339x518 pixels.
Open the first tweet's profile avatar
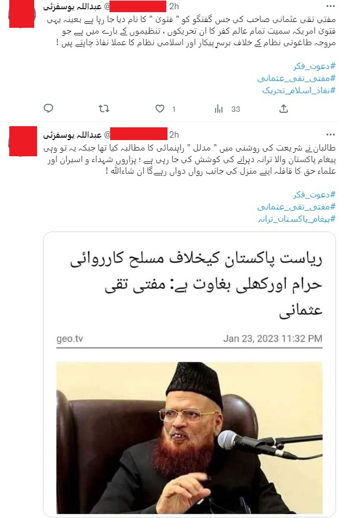[x=22, y=14]
